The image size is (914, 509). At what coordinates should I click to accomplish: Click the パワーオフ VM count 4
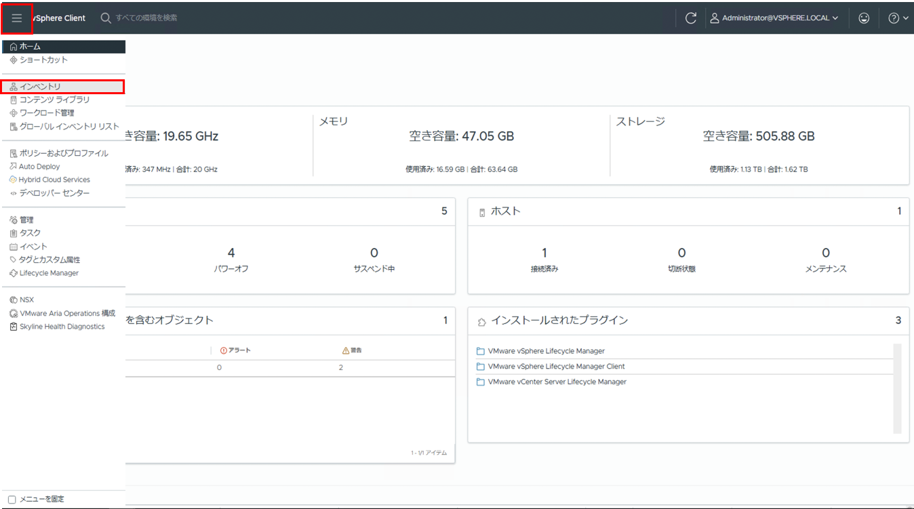click(231, 253)
